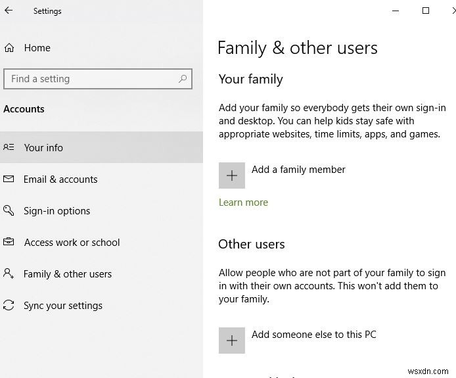456x378 pixels.
Task: Click the Sign-in options key icon
Action: pos(9,211)
